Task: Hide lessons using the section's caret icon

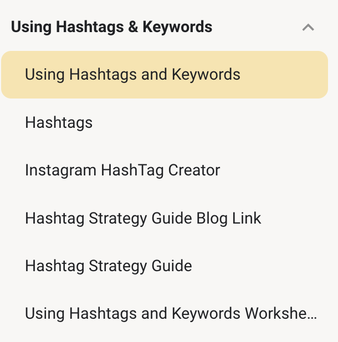Action: (308, 27)
